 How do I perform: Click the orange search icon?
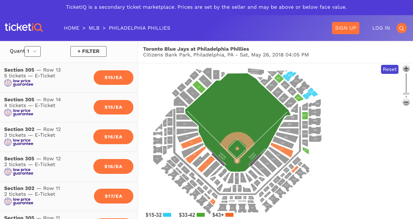401,28
